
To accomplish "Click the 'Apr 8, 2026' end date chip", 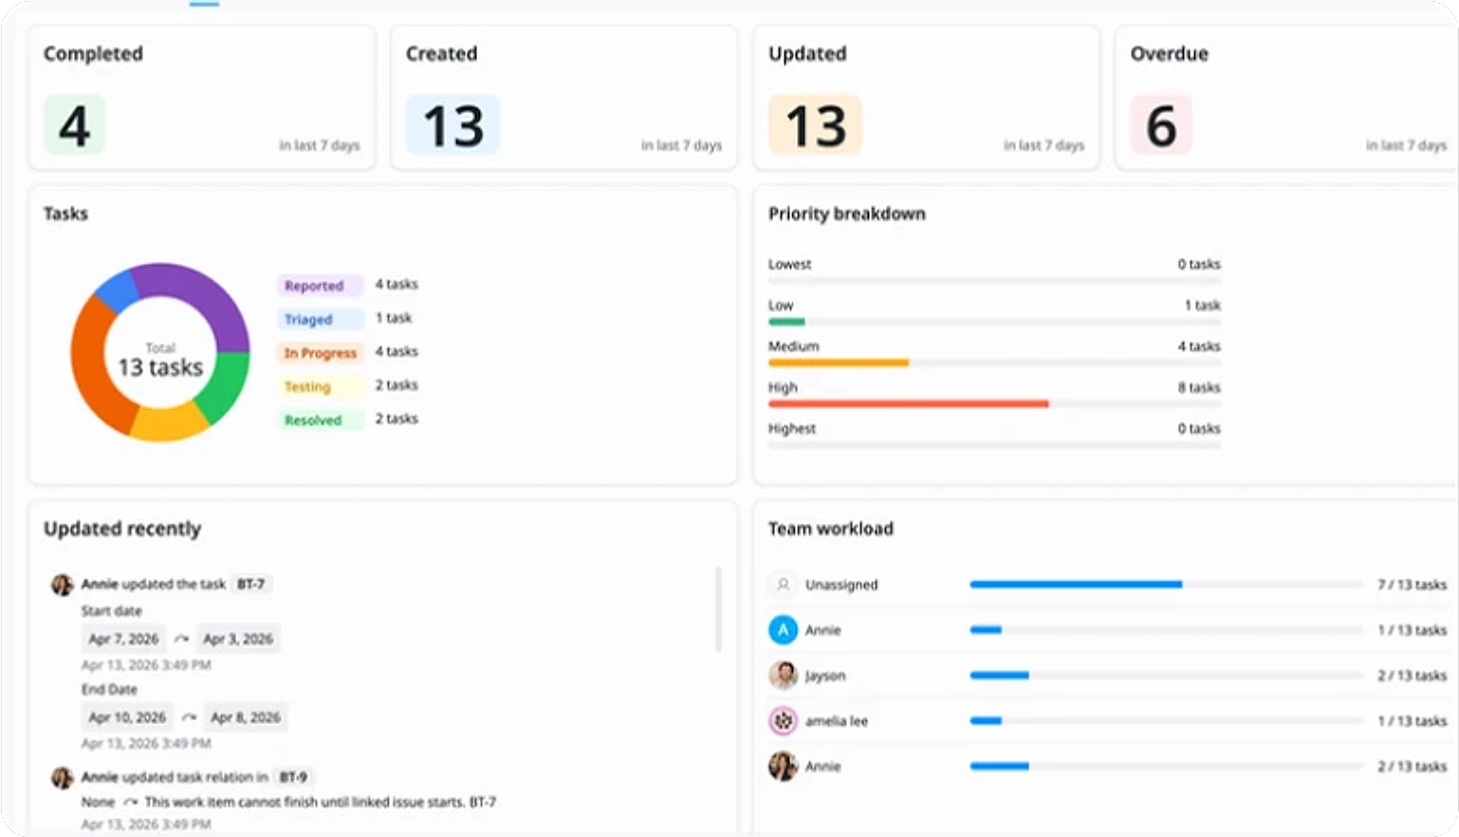I will 246,717.
